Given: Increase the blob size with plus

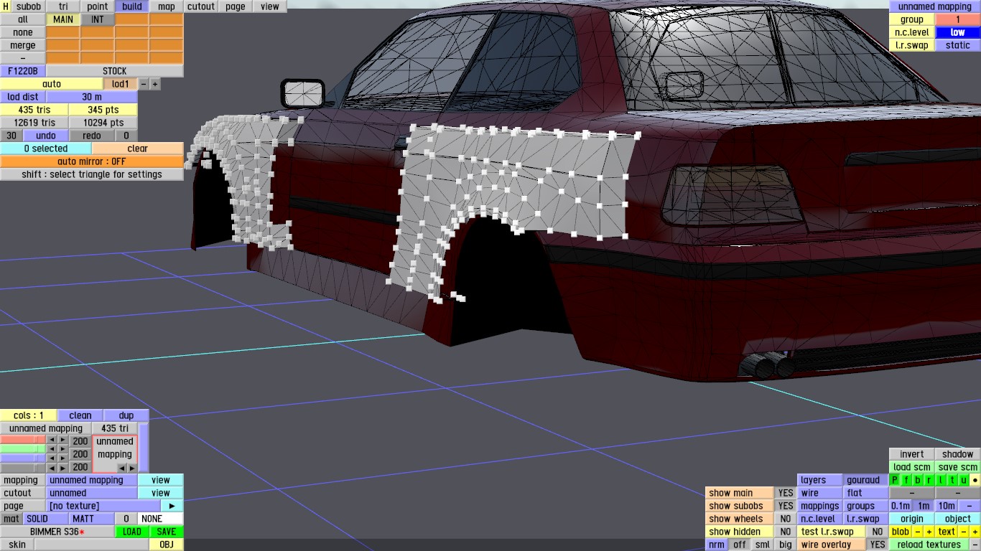Looking at the screenshot, I should (929, 532).
